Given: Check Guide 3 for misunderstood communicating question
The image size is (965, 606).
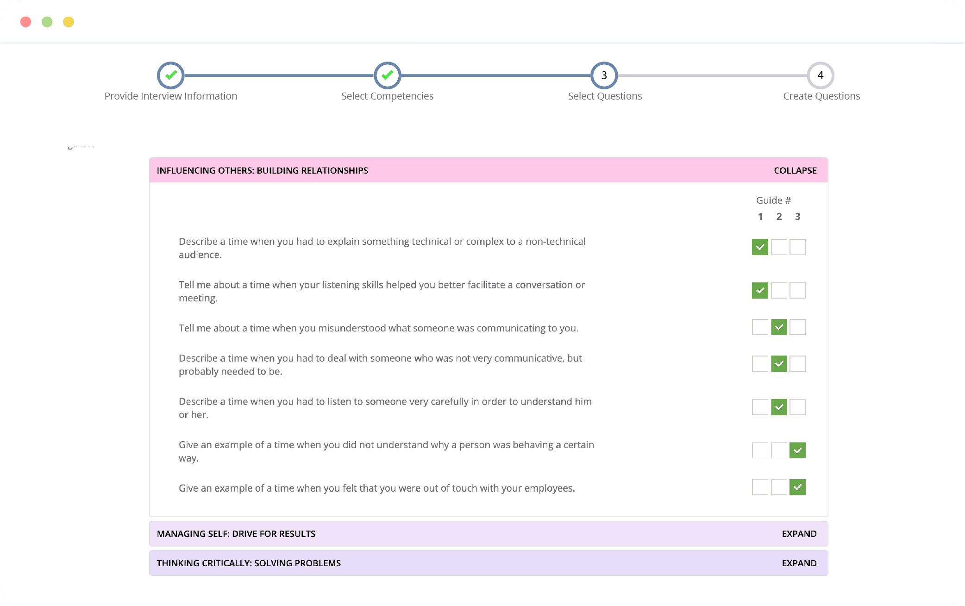Looking at the screenshot, I should [x=797, y=327].
